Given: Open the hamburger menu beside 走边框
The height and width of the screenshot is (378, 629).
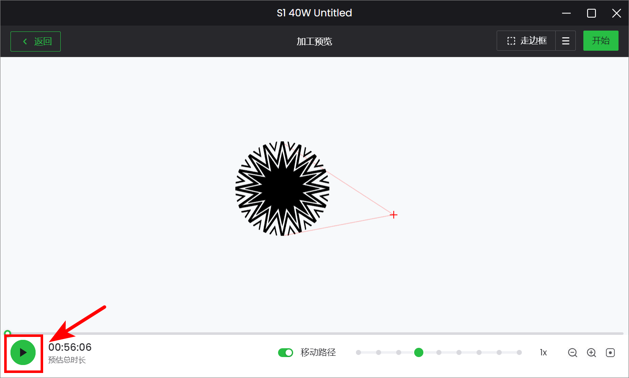Looking at the screenshot, I should [565, 41].
